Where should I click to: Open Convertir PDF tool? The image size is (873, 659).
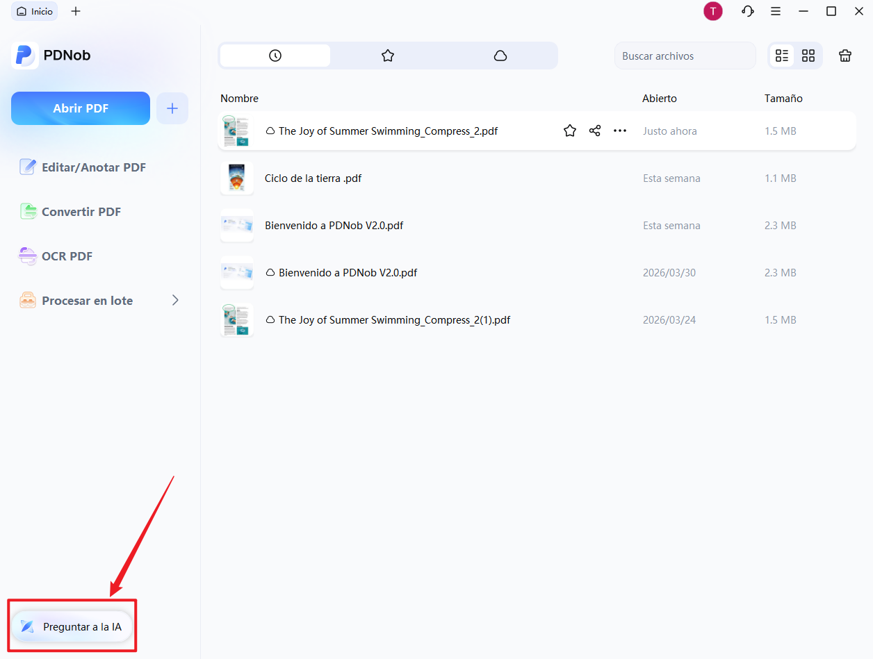tap(70, 212)
